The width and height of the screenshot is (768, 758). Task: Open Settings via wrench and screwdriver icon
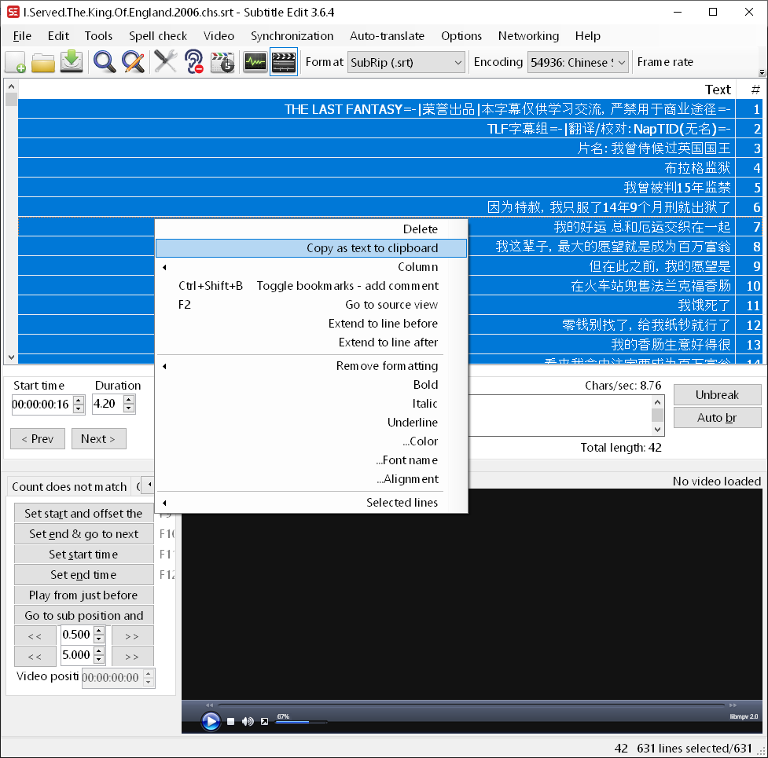click(x=166, y=62)
